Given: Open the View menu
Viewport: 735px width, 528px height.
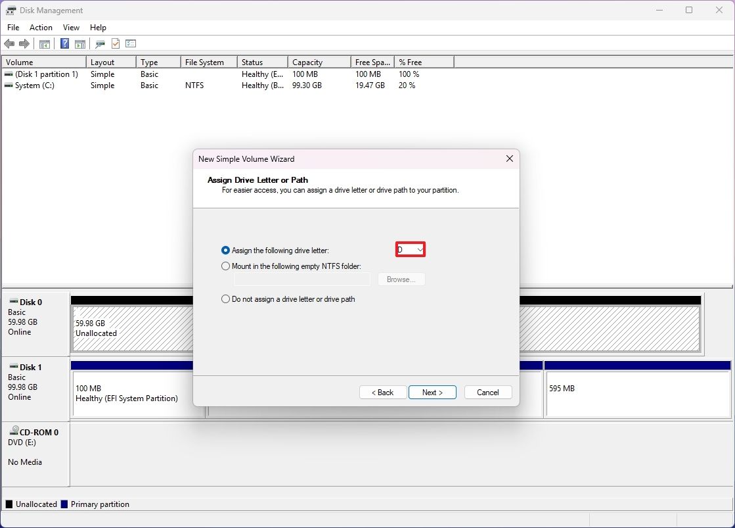Looking at the screenshot, I should click(x=71, y=28).
